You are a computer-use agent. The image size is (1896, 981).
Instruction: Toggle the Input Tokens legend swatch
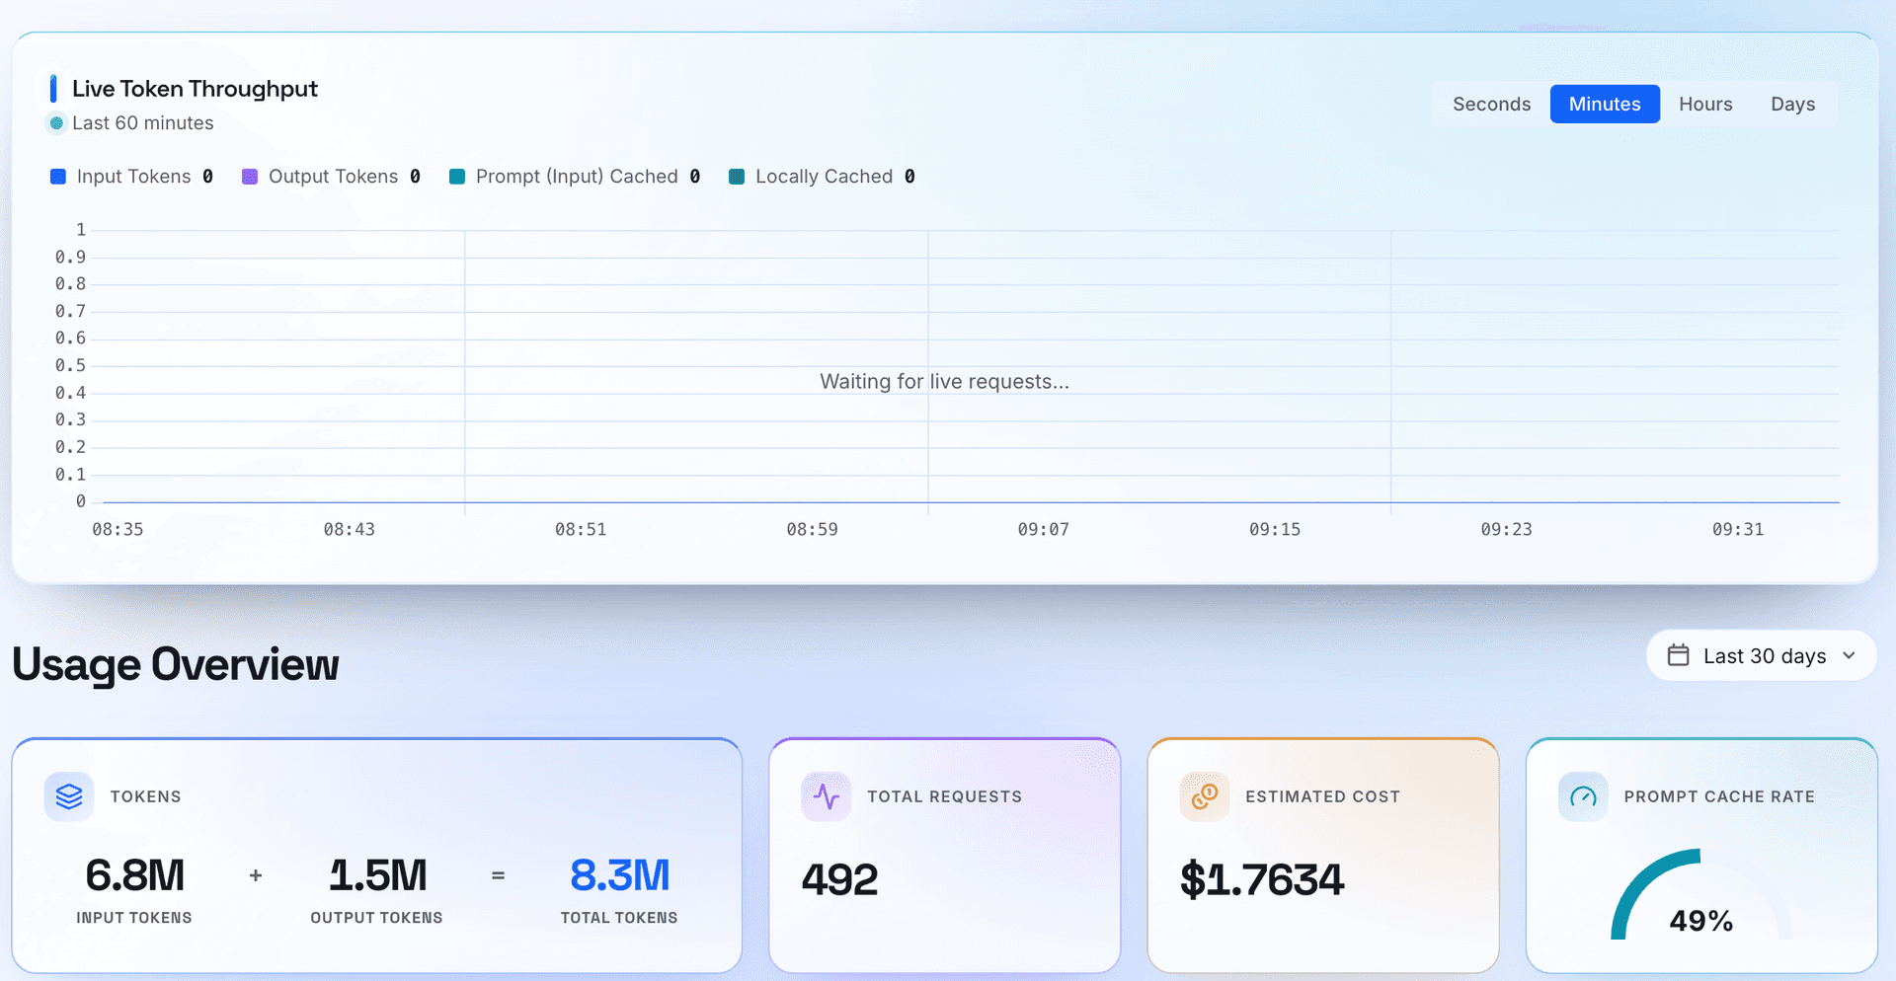(58, 177)
